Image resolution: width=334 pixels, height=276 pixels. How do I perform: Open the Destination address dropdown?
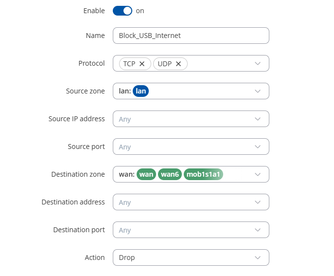[x=191, y=202]
